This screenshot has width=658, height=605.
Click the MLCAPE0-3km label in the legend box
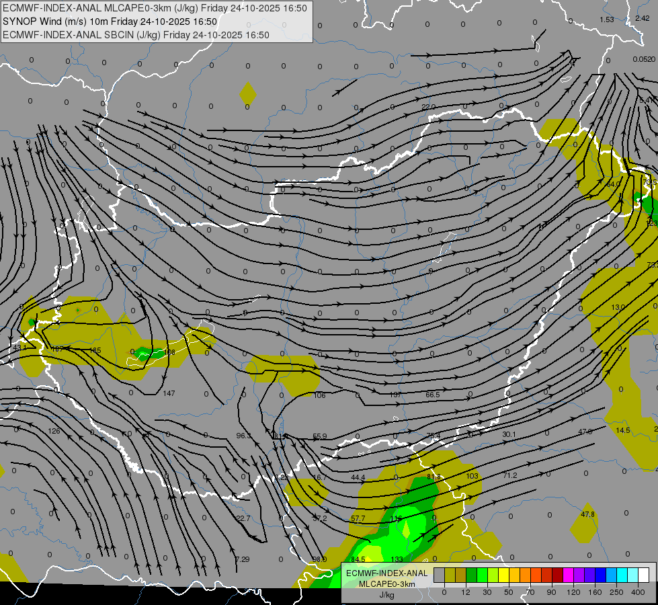(386, 584)
